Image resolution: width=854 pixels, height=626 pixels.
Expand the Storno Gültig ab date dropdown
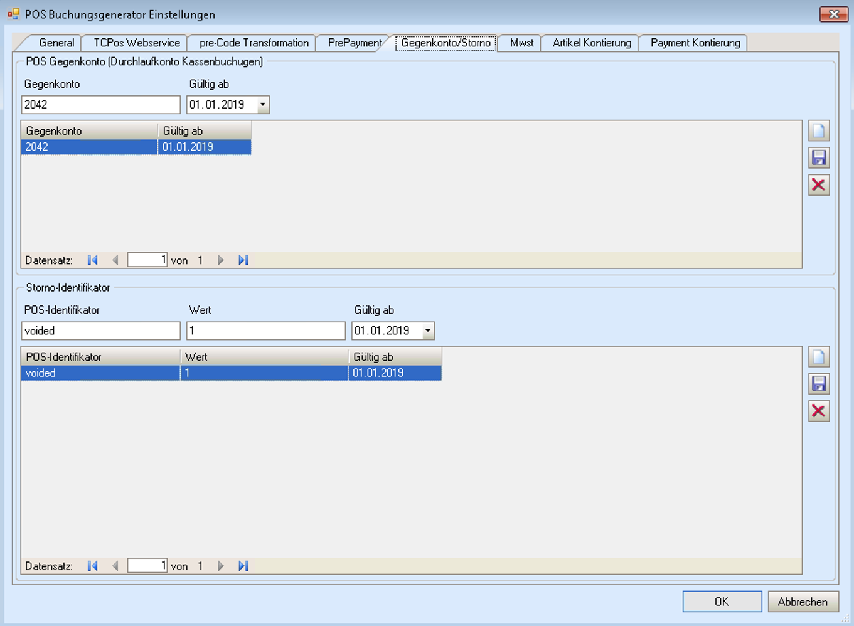pos(428,331)
